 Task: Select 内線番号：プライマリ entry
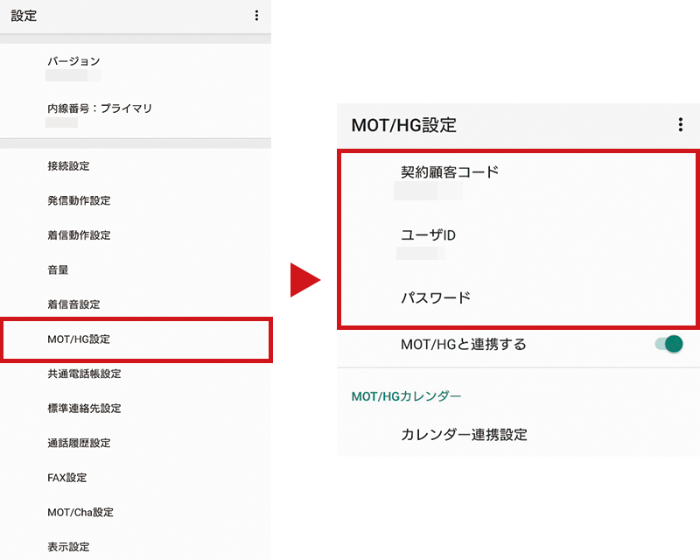136,115
